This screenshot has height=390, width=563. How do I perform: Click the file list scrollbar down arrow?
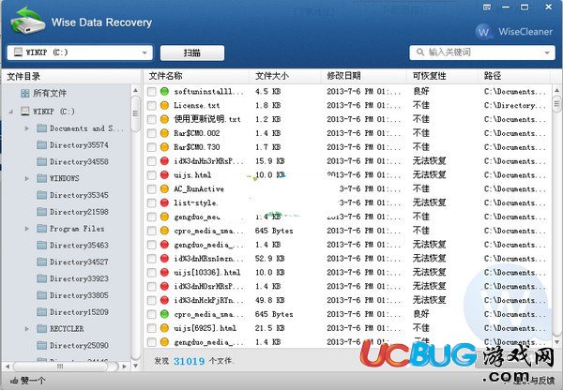click(x=556, y=342)
